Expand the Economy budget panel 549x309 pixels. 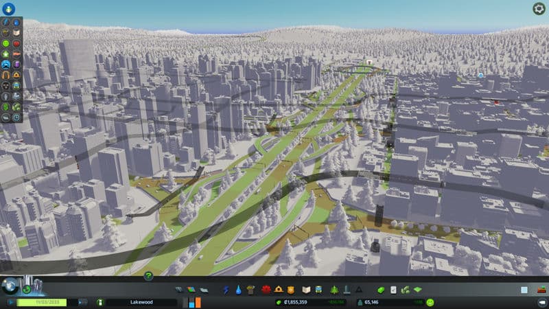point(382,290)
